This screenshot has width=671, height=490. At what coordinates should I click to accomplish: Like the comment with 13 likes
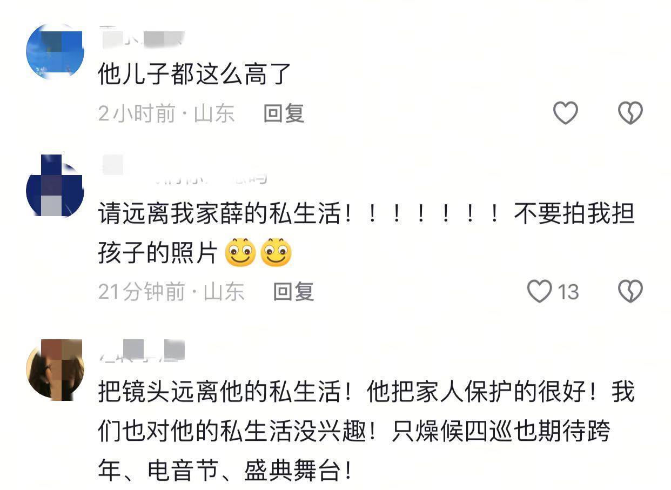[539, 291]
